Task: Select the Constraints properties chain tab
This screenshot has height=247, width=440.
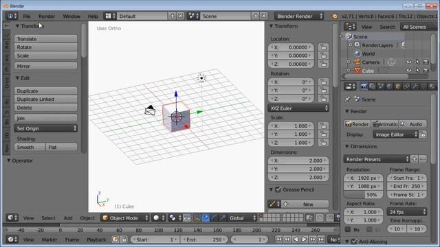Action: [406, 86]
